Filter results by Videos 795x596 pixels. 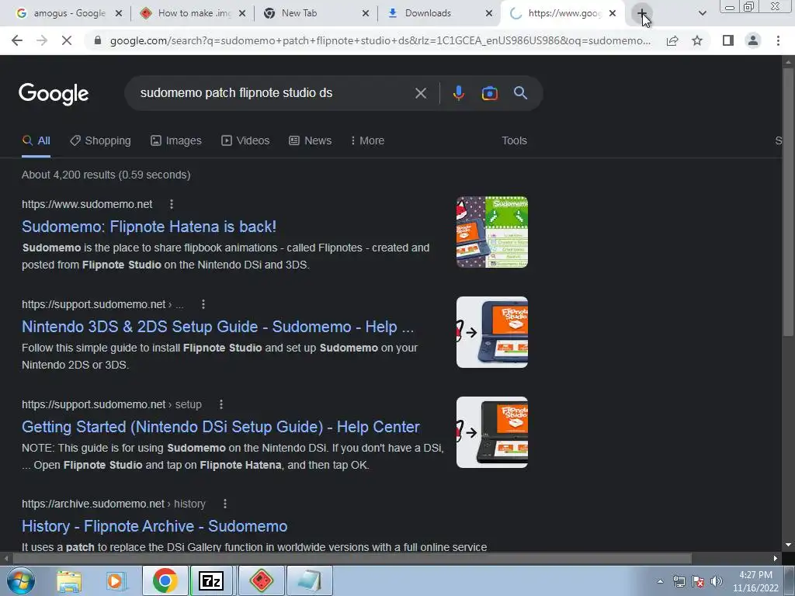pos(245,141)
